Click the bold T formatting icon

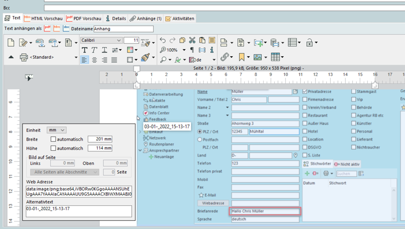pyautogui.click(x=85, y=50)
